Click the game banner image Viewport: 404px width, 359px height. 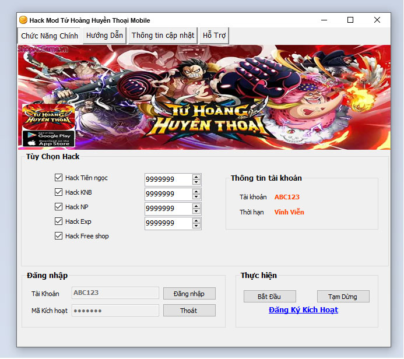point(204,97)
